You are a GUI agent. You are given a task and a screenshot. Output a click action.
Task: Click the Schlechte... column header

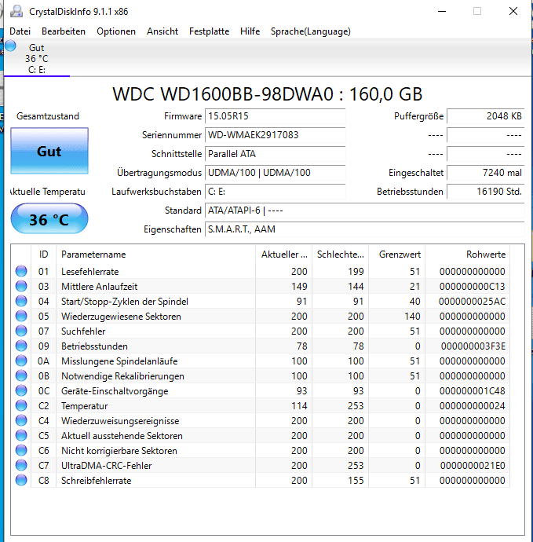point(340,255)
